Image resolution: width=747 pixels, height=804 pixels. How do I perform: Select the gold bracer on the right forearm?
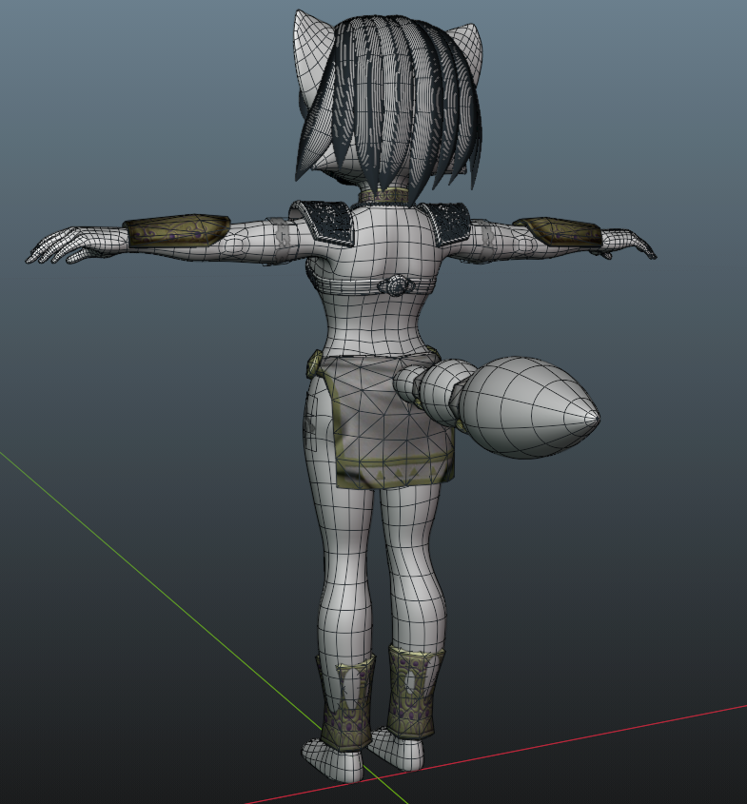[x=559, y=232]
